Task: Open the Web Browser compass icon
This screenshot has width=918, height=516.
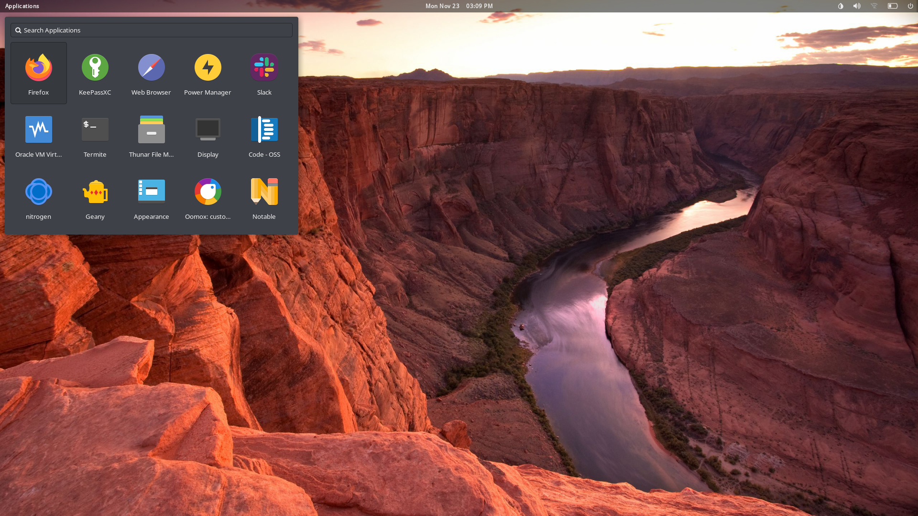Action: pyautogui.click(x=151, y=73)
